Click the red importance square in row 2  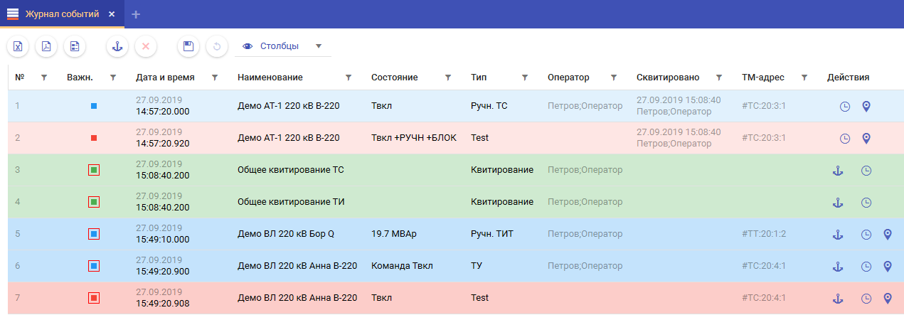(94, 138)
